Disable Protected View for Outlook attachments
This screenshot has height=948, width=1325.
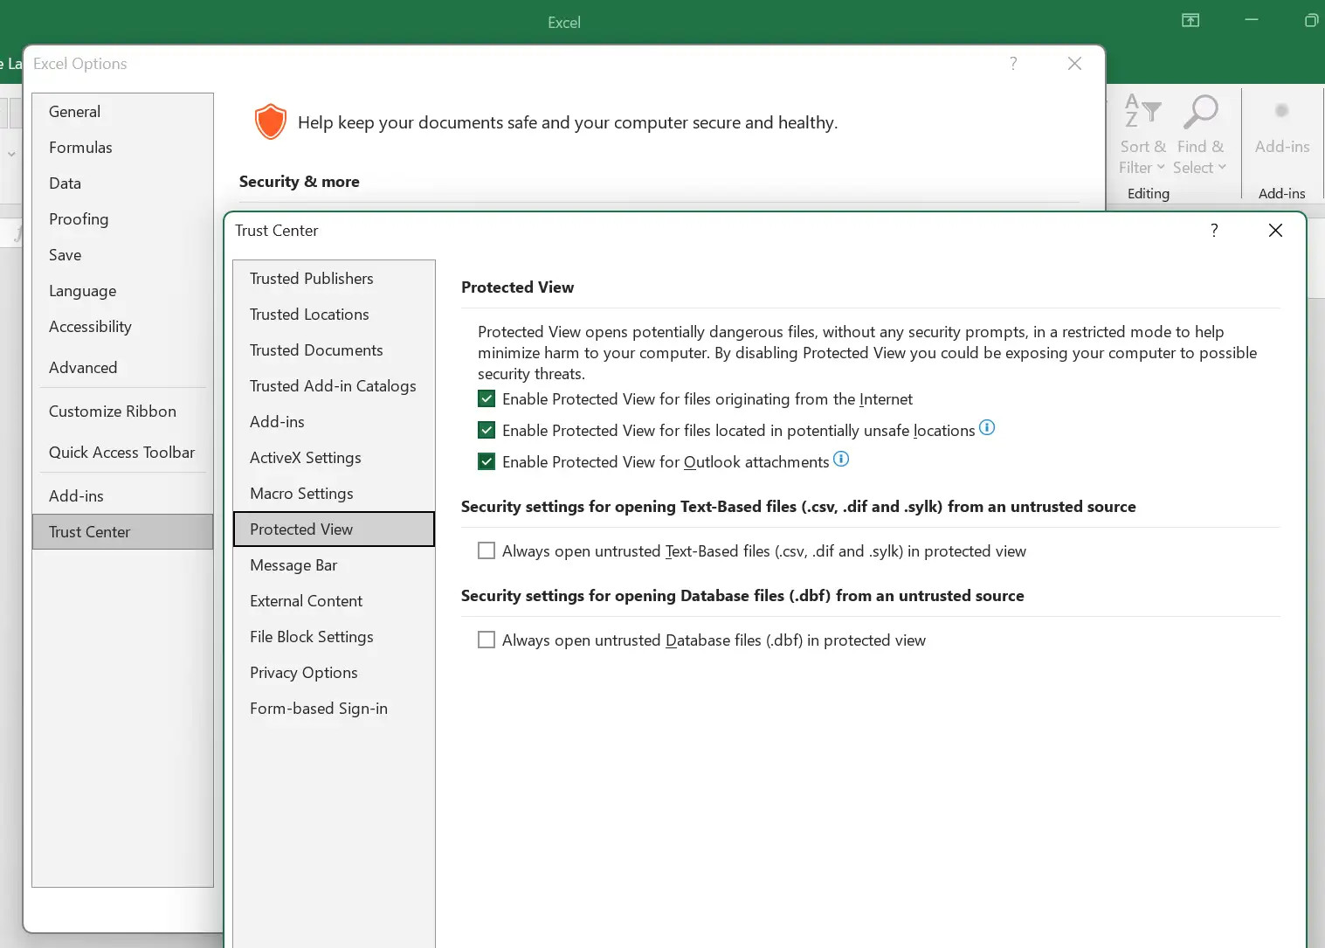(x=487, y=462)
